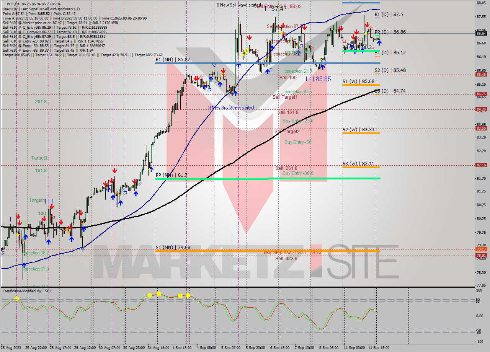
Task: Click the 'Sell 161.8' level label
Action: click(287, 112)
